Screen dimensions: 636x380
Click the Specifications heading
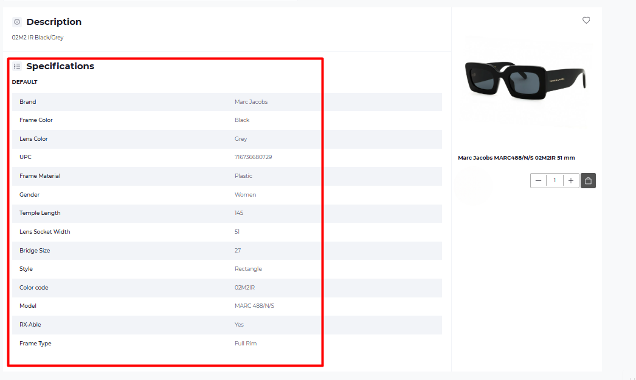[60, 66]
